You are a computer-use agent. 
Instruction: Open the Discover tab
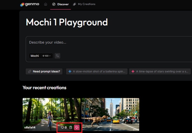pos(60,4)
